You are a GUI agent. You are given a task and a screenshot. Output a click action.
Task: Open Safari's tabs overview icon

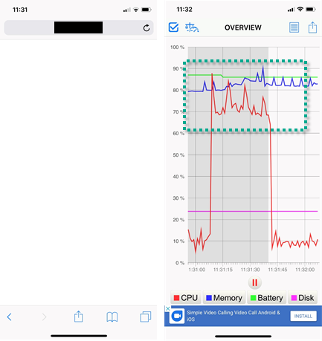(x=146, y=316)
